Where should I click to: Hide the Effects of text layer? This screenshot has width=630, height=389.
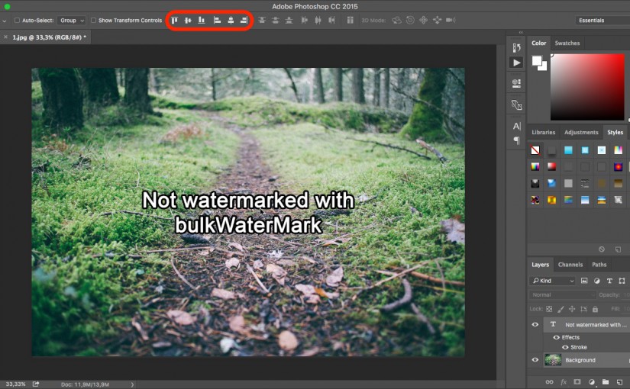557,337
